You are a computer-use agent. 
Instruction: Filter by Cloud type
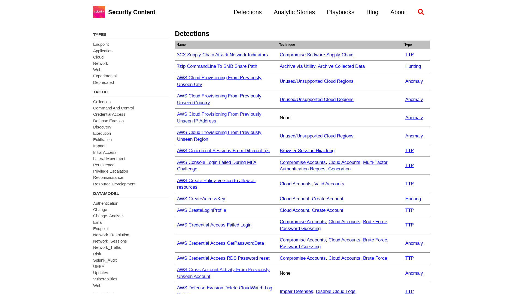point(98,57)
